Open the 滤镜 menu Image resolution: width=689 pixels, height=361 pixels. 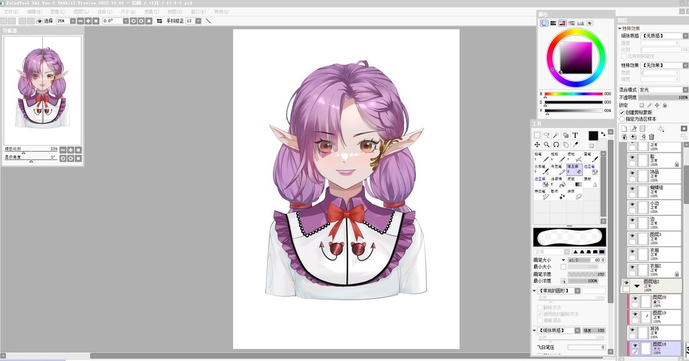click(x=151, y=11)
